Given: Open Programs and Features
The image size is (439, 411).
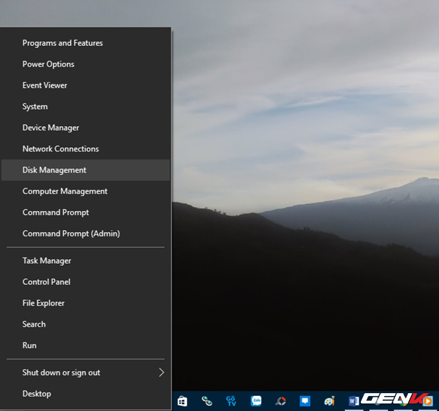Looking at the screenshot, I should (x=62, y=43).
